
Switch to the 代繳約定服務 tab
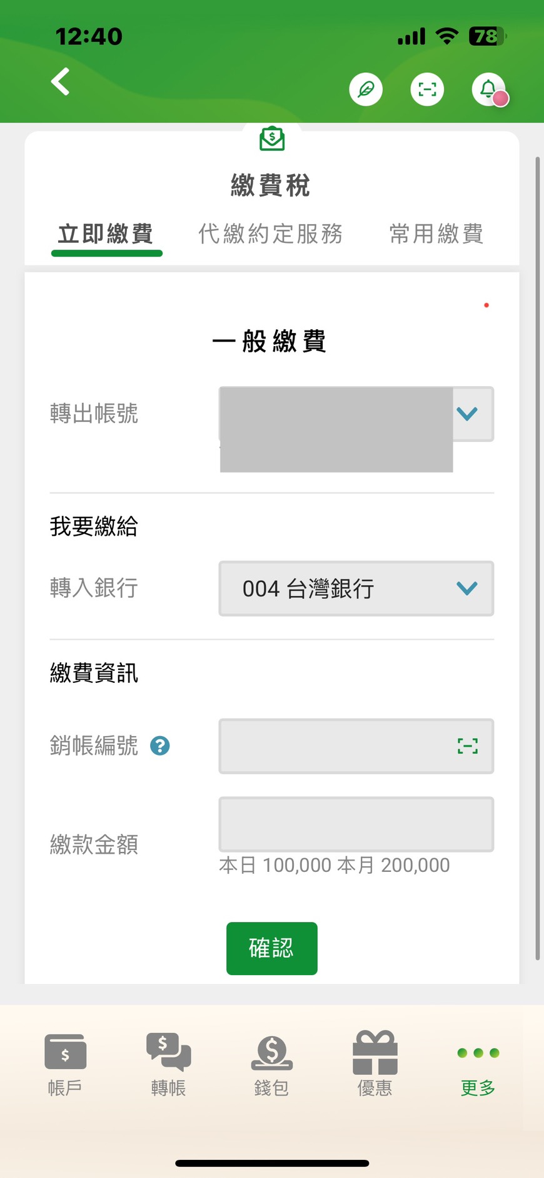tap(271, 233)
